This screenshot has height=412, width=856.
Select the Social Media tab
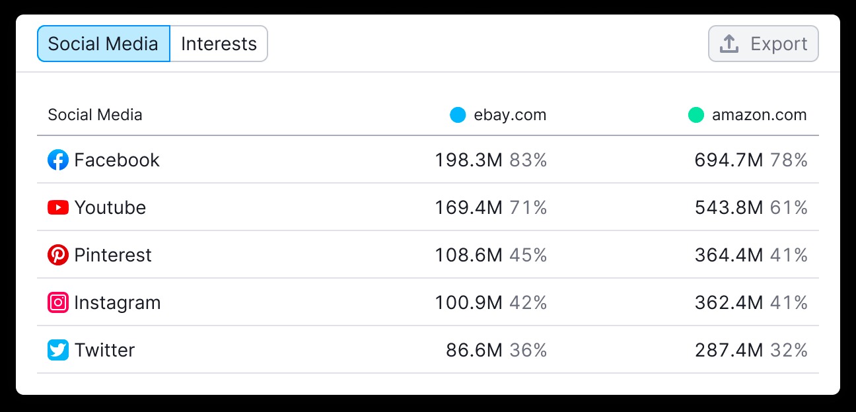point(104,44)
